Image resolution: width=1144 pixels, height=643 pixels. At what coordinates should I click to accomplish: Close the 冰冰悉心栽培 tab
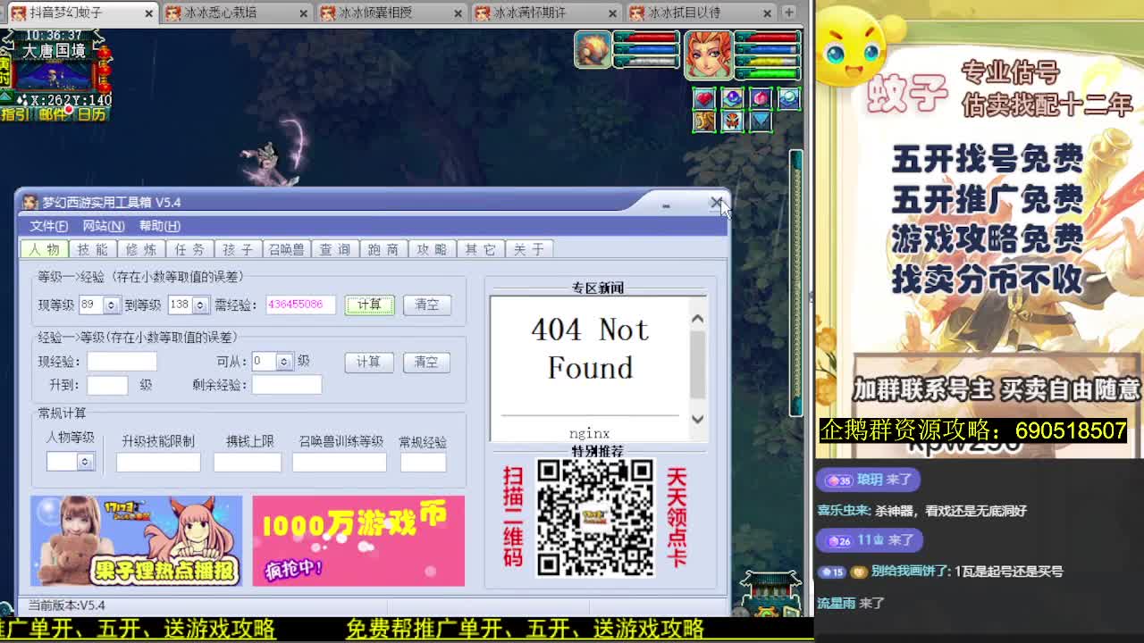point(304,13)
